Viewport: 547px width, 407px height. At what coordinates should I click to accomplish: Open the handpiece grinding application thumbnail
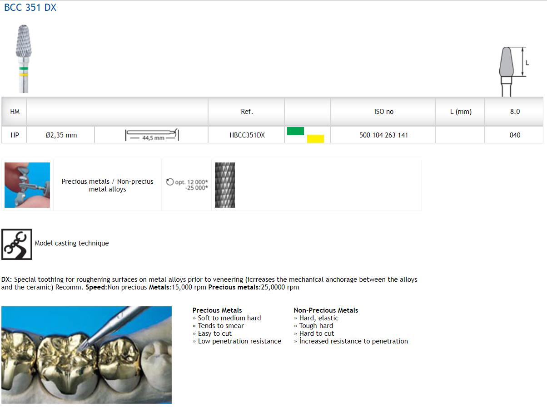[x=27, y=185]
